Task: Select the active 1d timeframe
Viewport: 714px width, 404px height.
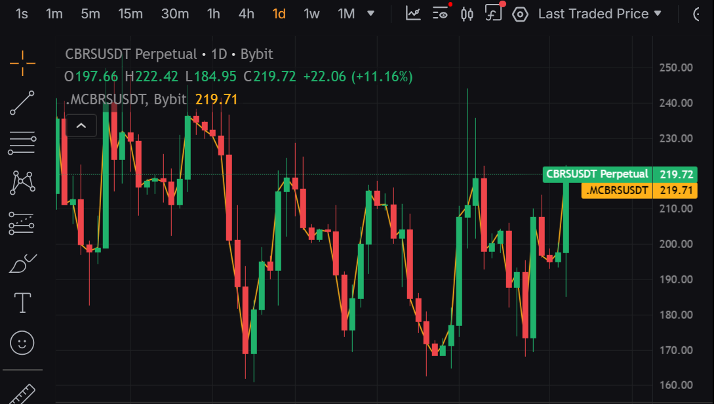Action: point(279,14)
